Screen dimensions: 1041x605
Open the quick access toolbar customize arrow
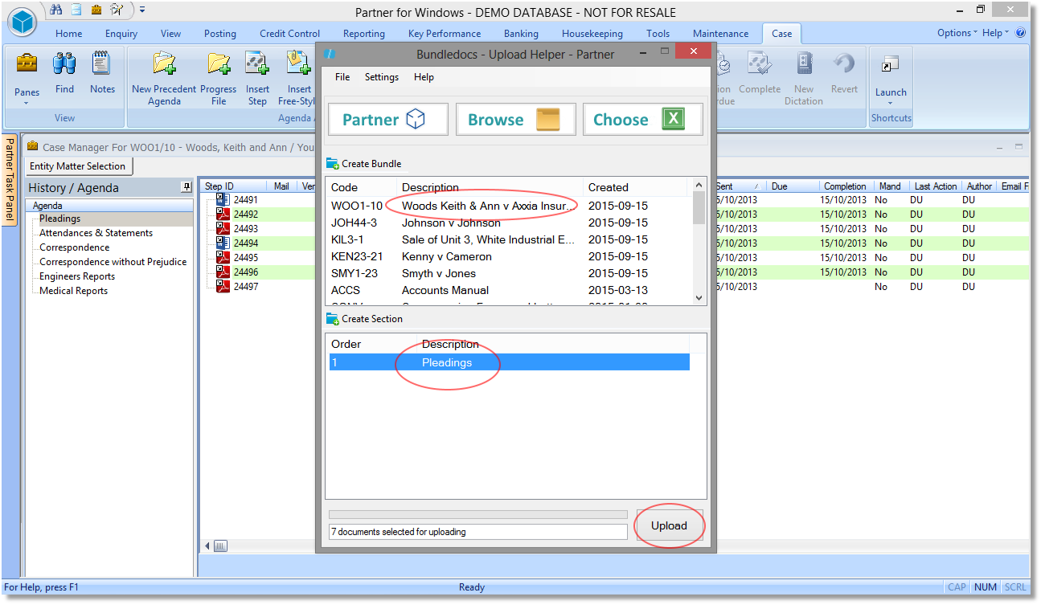(142, 10)
